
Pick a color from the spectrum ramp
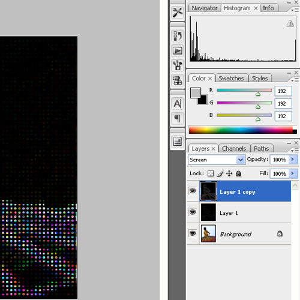[x=243, y=130]
